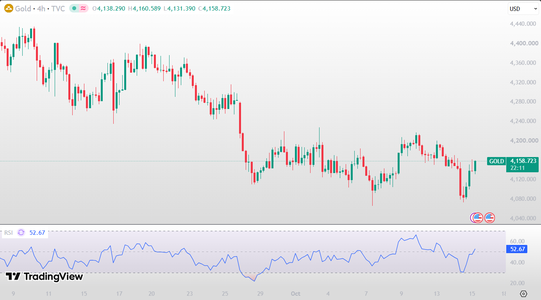Click the close value C4,158.723
541x300 pixels.
point(214,8)
